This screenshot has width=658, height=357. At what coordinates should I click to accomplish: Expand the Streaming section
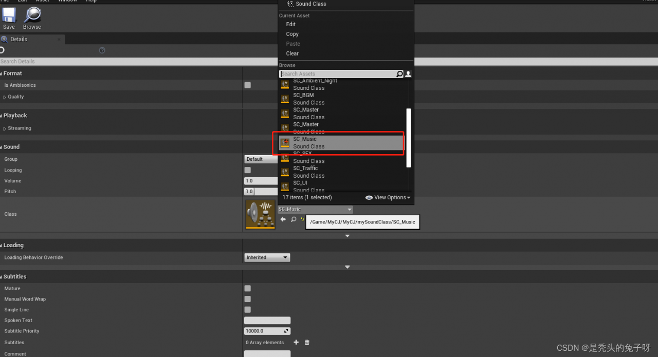coord(5,128)
